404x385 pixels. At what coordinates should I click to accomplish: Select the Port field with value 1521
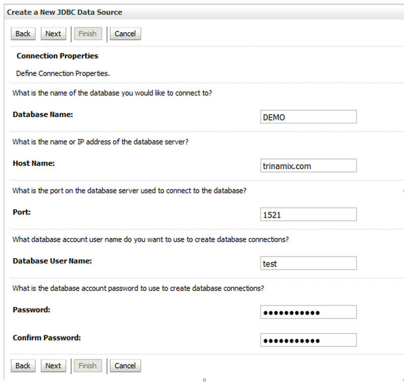pos(308,215)
